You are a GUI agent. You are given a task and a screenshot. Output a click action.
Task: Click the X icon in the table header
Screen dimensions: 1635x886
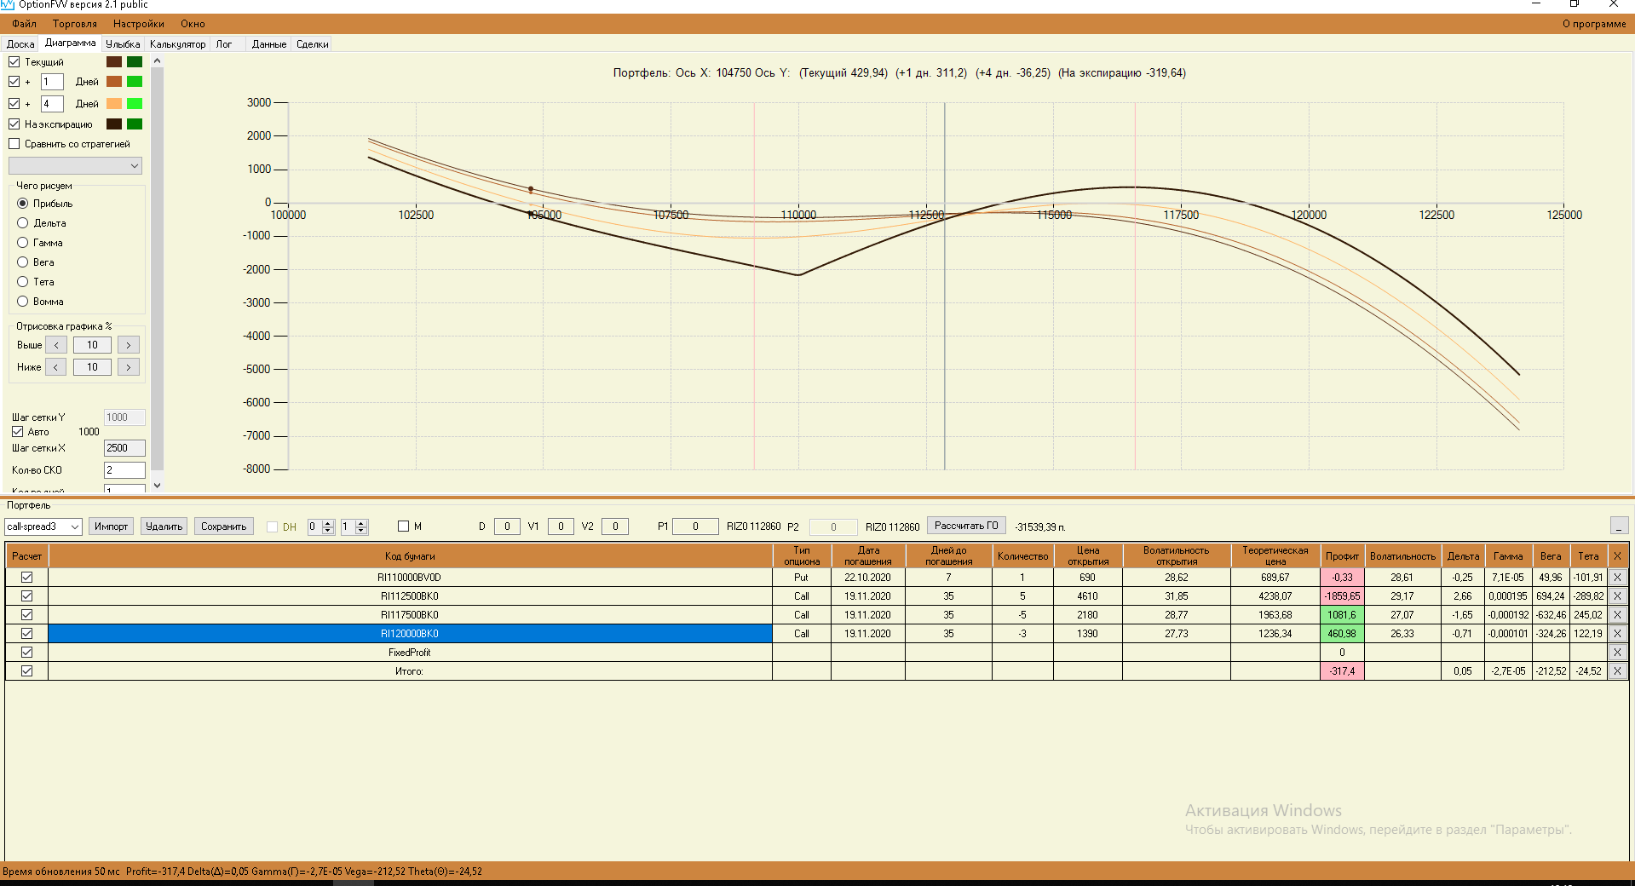point(1617,556)
